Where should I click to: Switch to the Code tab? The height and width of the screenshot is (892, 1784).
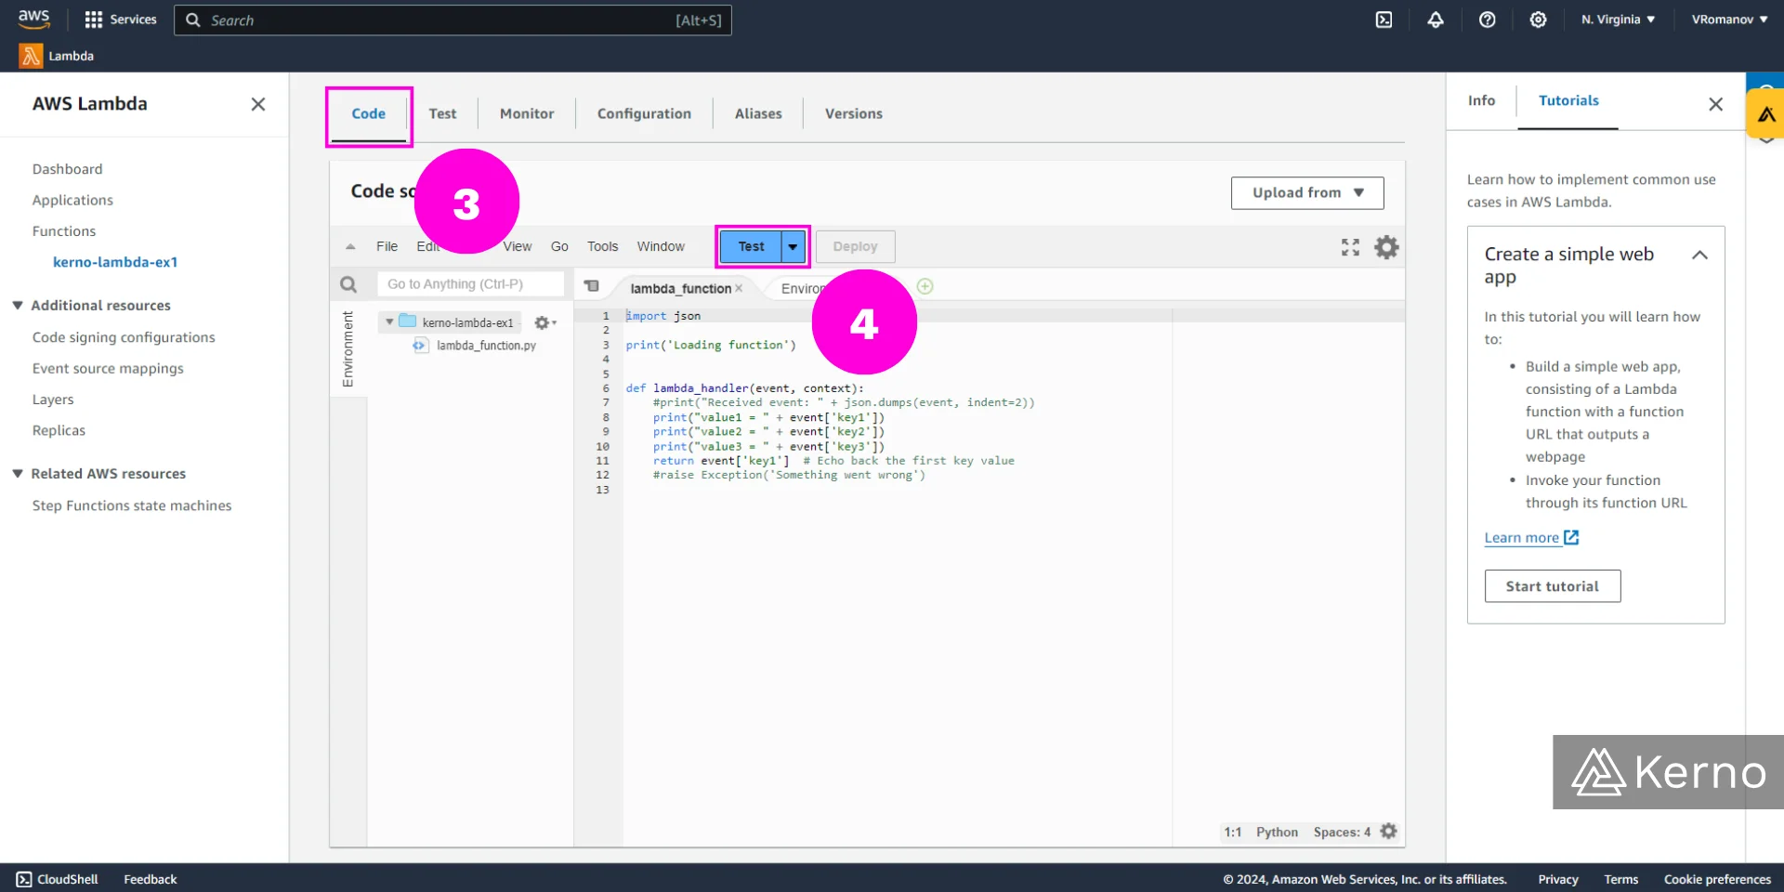(x=368, y=114)
